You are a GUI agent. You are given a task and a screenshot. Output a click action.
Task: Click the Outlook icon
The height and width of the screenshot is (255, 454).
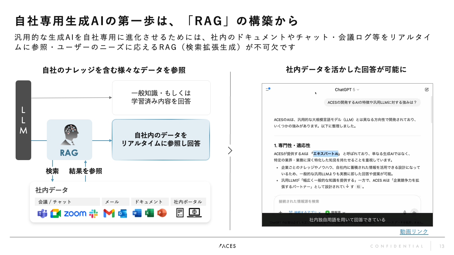[123, 213]
